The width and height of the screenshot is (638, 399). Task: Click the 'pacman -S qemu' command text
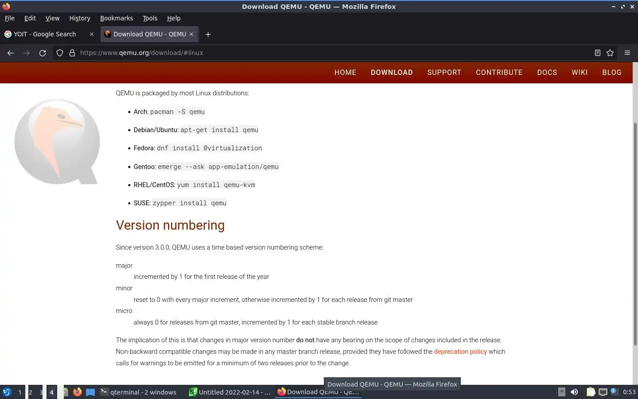coord(177,112)
